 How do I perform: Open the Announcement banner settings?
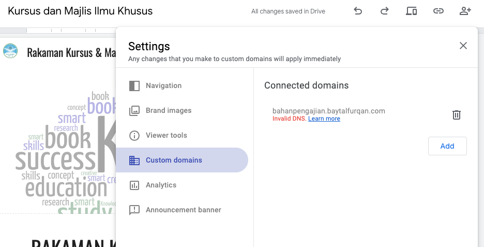coord(183,210)
